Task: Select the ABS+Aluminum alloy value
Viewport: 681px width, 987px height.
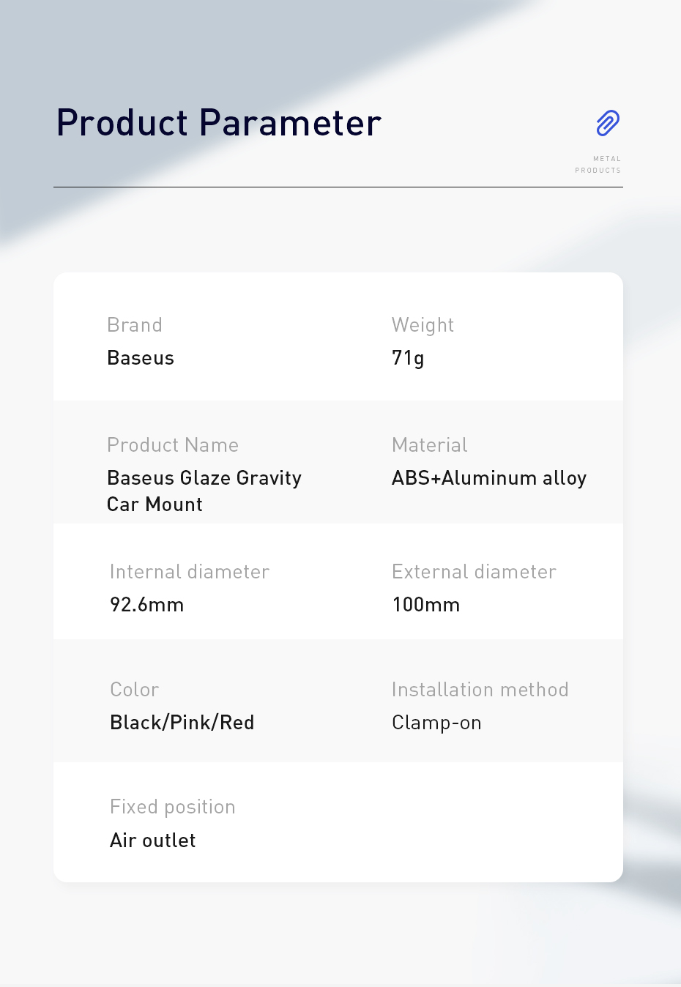Action: [489, 478]
